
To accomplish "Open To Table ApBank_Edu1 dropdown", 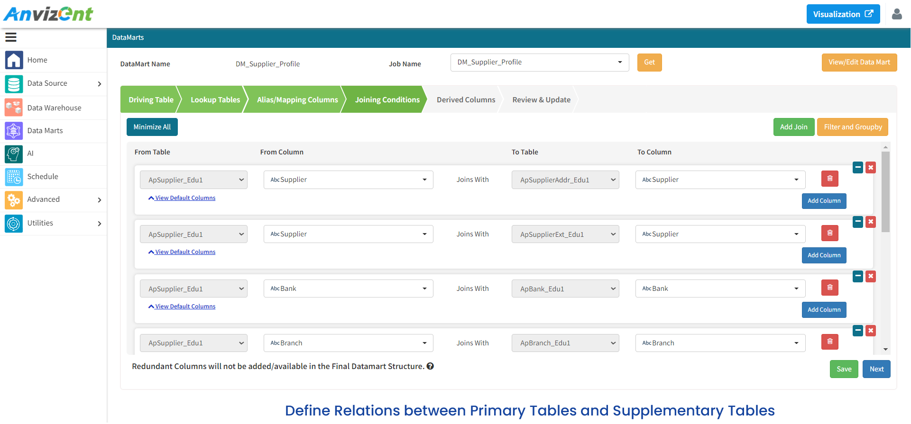I will [565, 289].
